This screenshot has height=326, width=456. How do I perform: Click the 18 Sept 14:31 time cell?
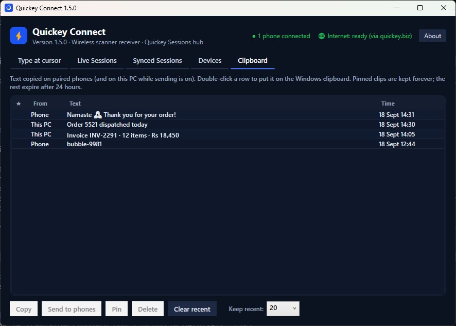[396, 115]
